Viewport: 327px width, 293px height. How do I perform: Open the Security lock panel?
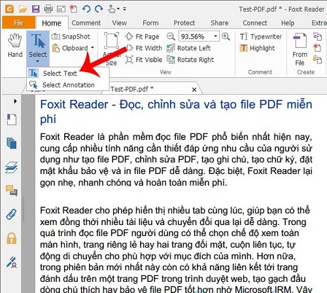[12, 238]
